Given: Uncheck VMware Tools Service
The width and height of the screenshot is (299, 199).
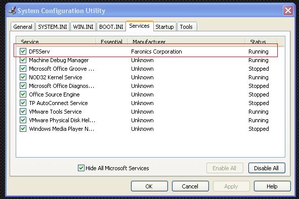Looking at the screenshot, I should click(x=23, y=111).
